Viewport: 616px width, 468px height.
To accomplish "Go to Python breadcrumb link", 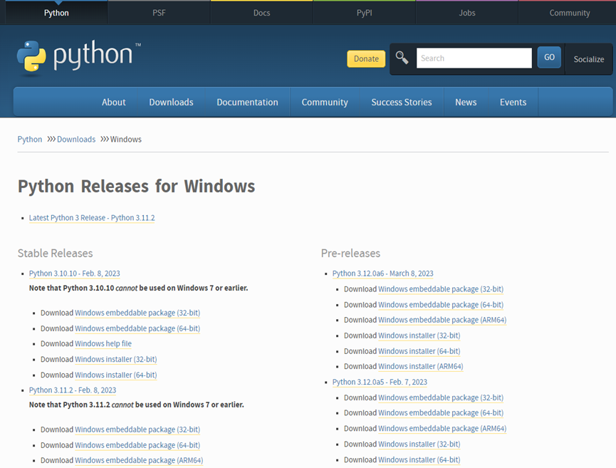I will [x=29, y=140].
